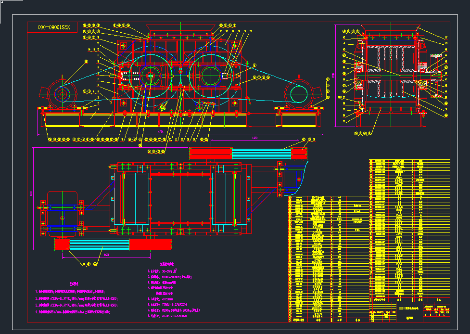Select the upper hatched belt guard in plan view
The height and width of the screenshot is (334, 470).
(249, 154)
